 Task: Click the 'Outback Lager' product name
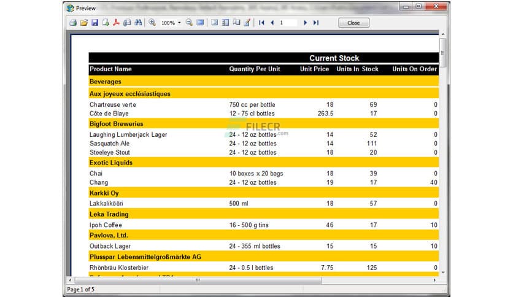110,246
